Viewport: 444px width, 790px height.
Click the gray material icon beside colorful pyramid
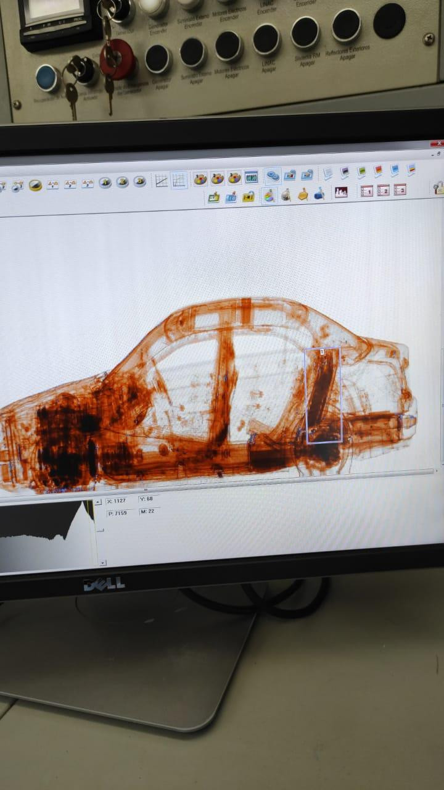[286, 195]
